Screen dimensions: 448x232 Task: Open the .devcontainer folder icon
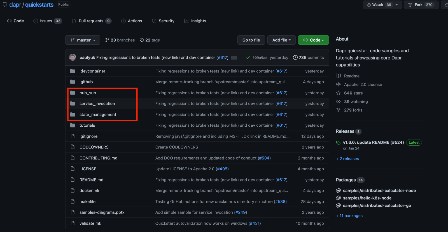coord(73,71)
